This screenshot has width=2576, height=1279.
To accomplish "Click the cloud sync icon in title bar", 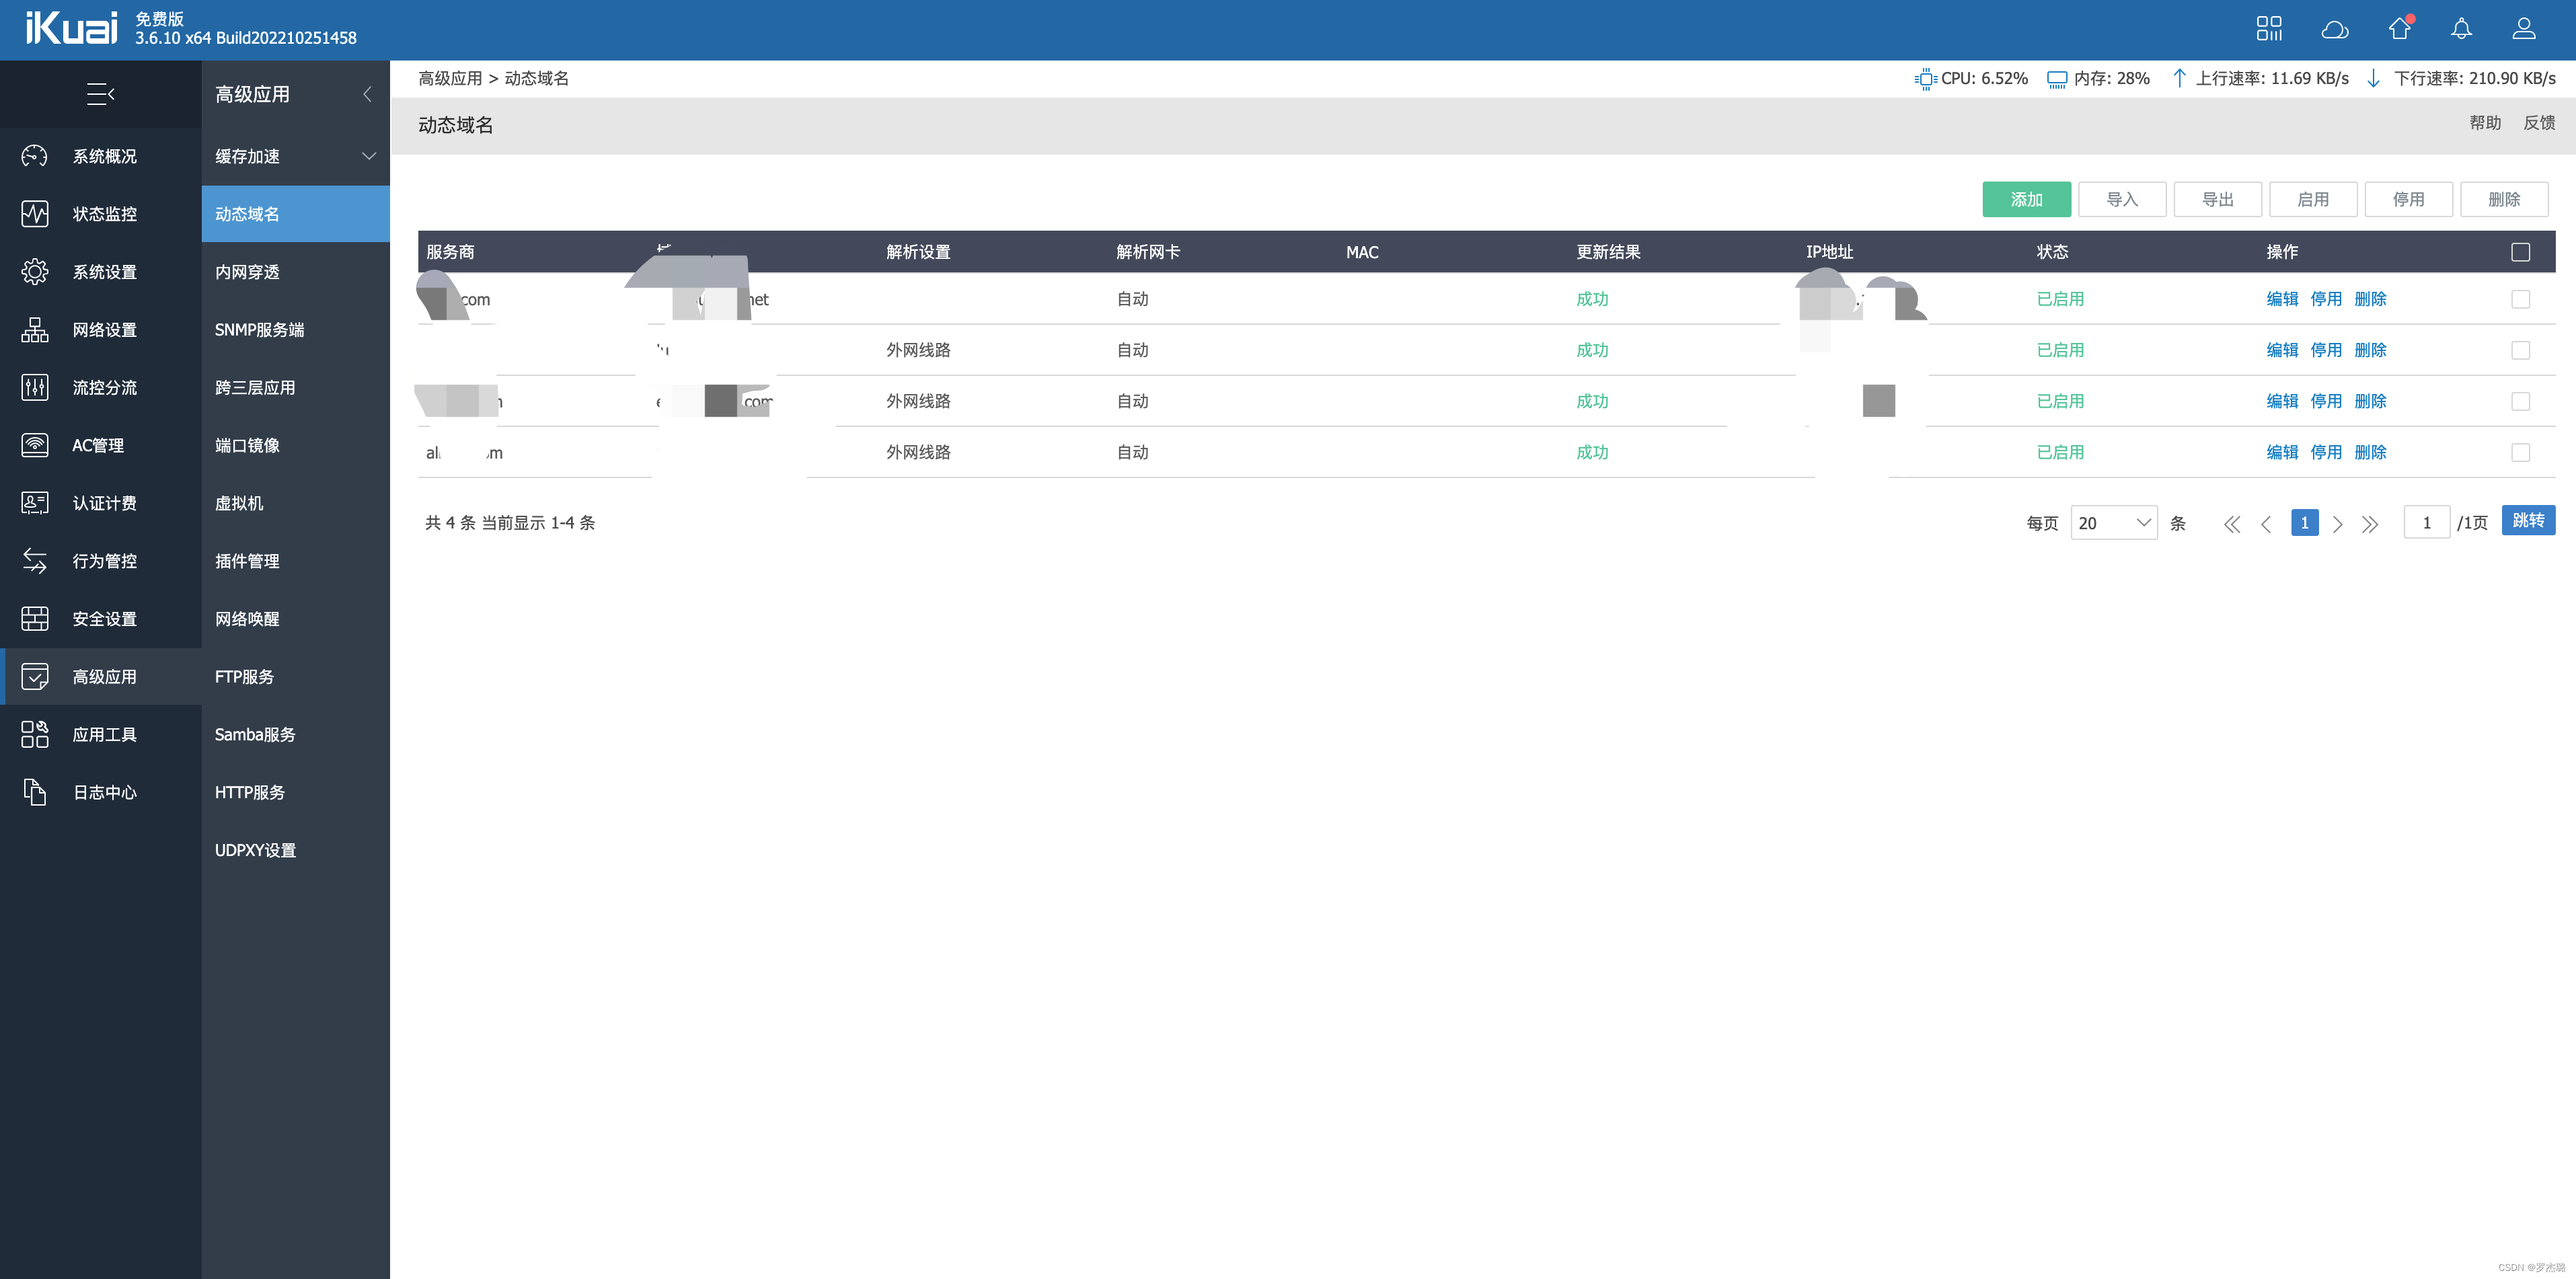I will pos(2335,30).
